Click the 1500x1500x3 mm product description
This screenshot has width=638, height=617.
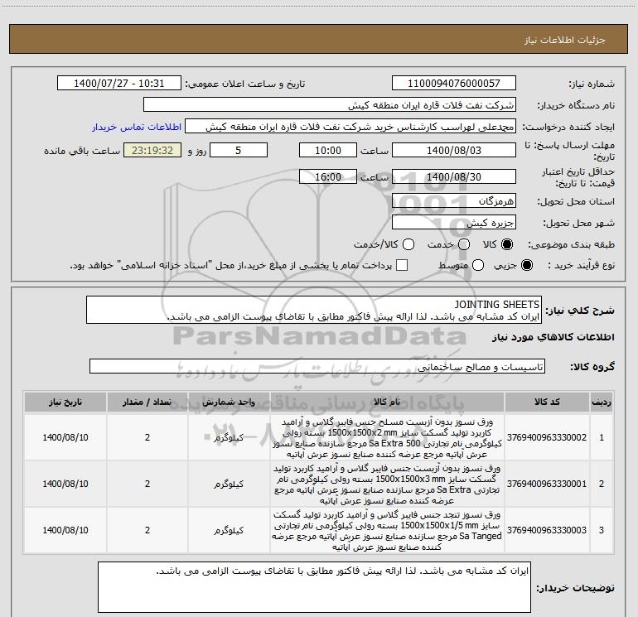(387, 484)
